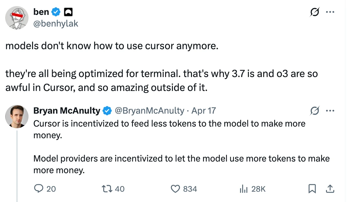
Task: Click the repost icon with count 40
Action: [x=107, y=189]
